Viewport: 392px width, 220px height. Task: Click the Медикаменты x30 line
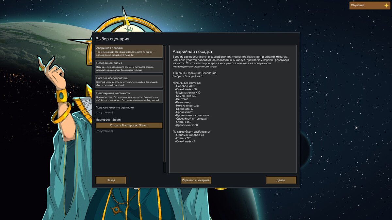(188, 93)
